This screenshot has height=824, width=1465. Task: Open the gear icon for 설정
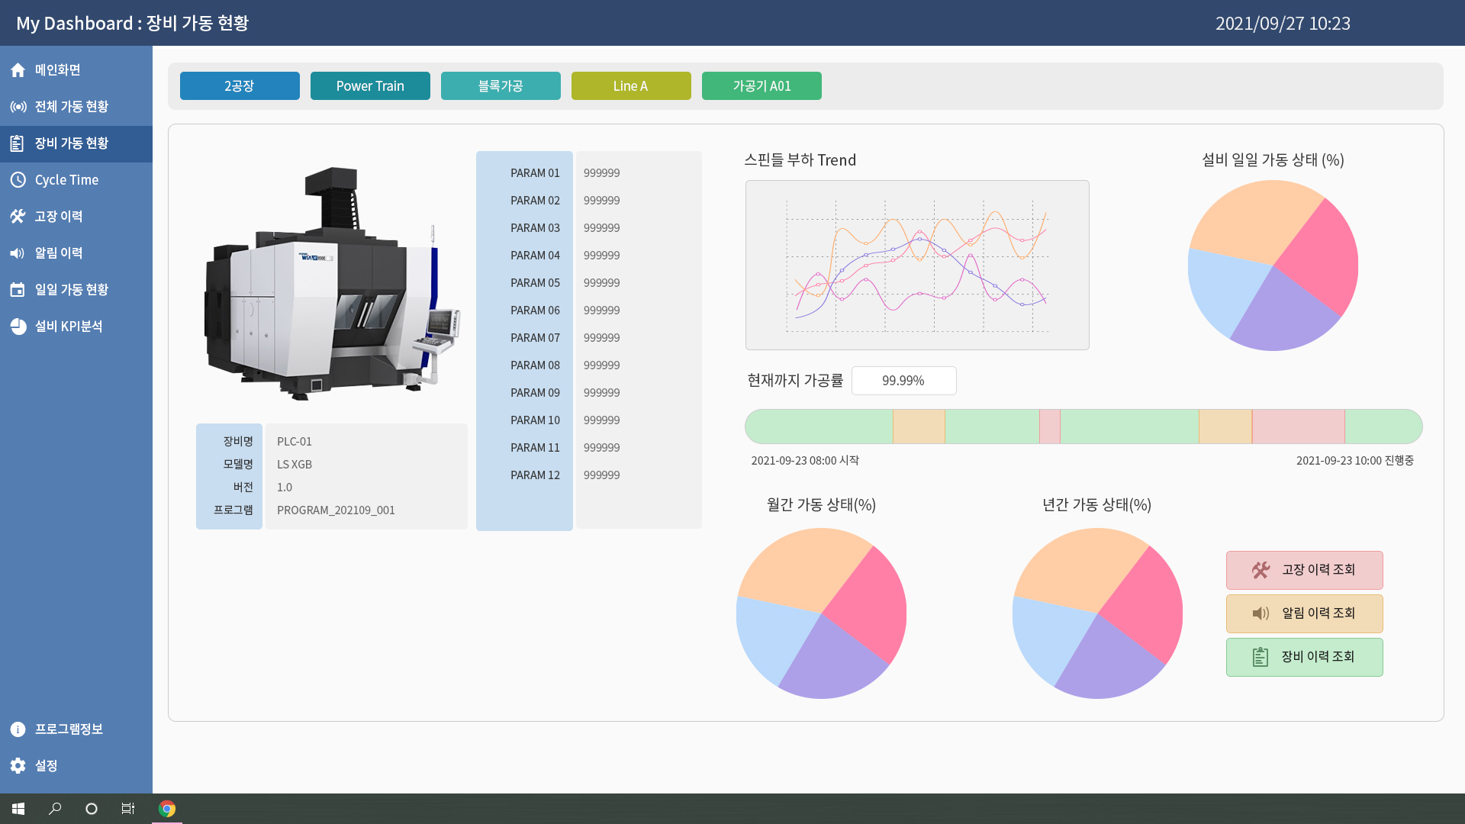click(18, 766)
